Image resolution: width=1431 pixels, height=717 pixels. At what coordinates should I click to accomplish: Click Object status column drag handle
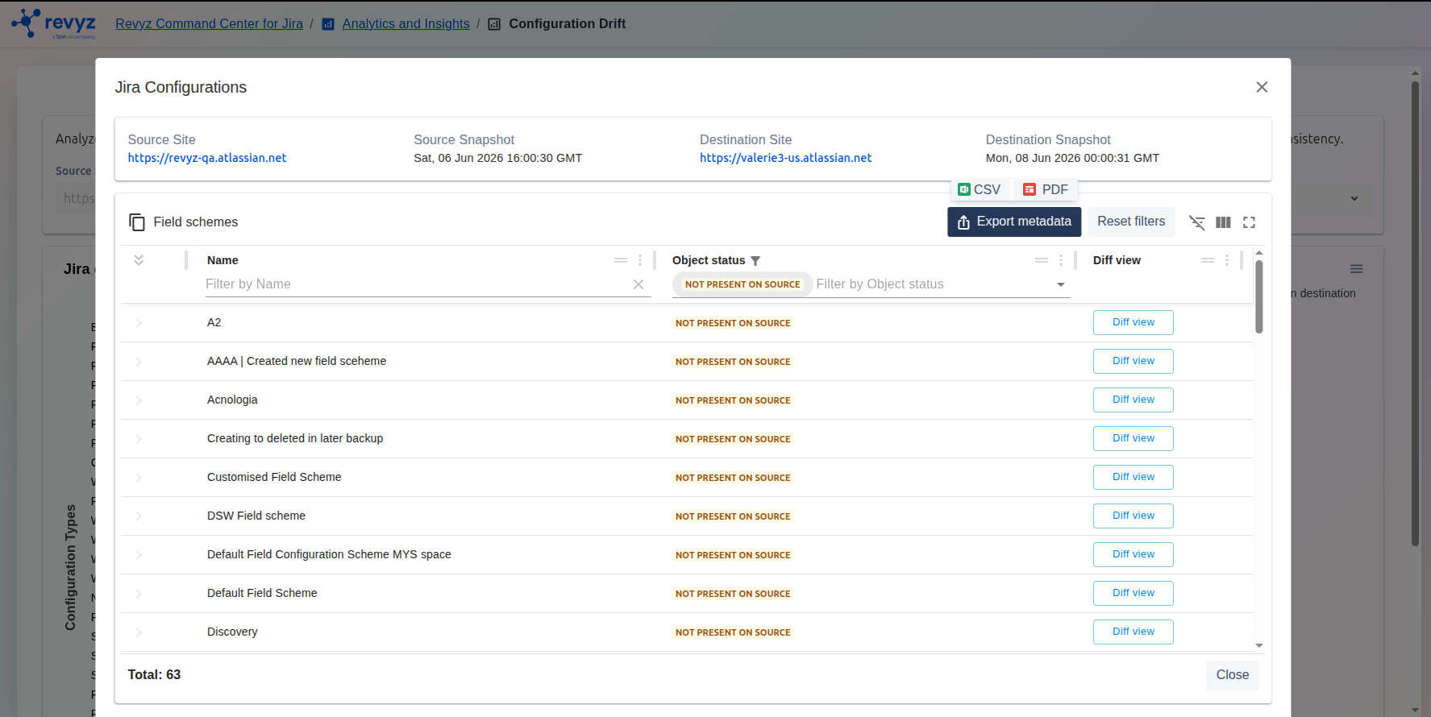coord(1042,260)
